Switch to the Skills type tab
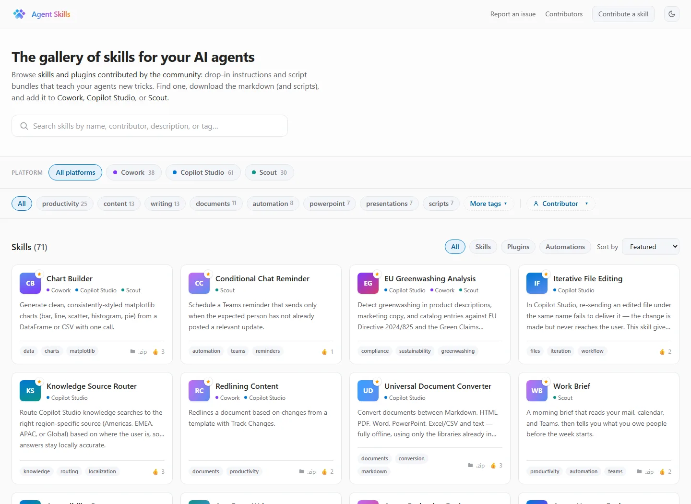 tap(483, 247)
